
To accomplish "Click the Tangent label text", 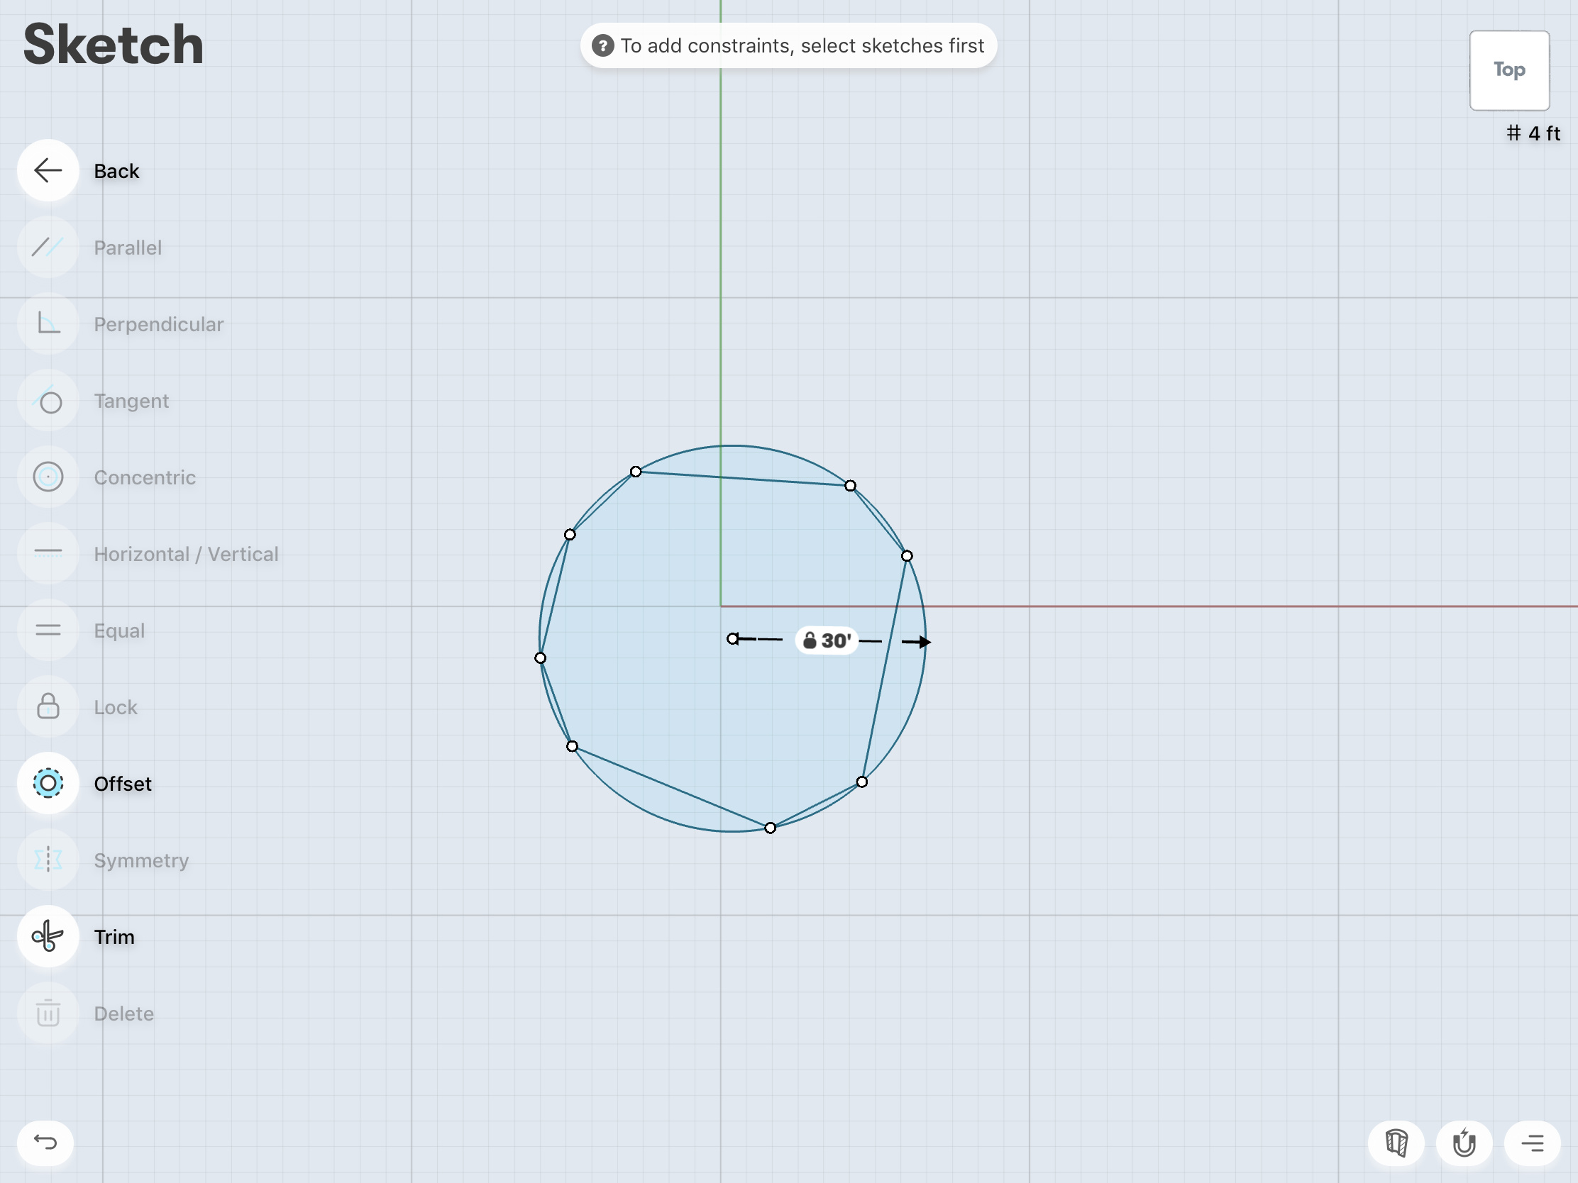I will pos(131,401).
